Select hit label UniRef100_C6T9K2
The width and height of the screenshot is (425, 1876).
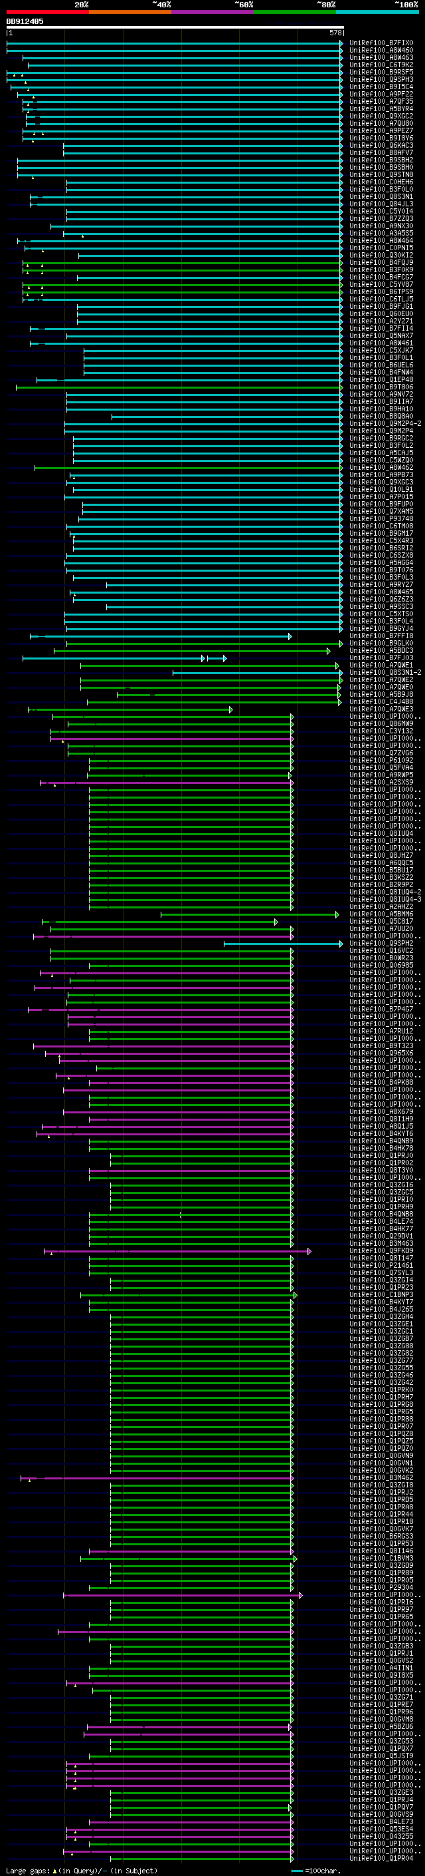coord(381,65)
